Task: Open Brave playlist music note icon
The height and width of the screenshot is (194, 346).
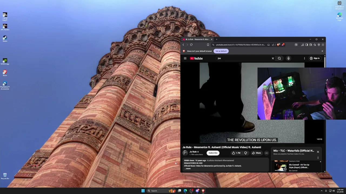Action: pos(302,45)
